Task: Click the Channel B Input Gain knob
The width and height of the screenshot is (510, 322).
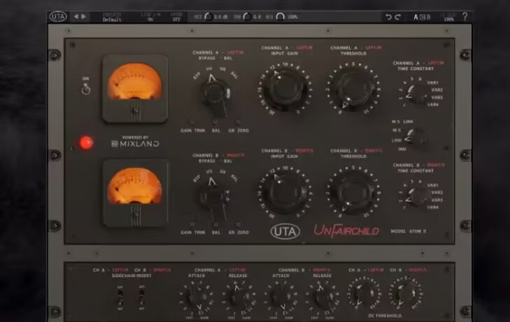Action: click(285, 192)
